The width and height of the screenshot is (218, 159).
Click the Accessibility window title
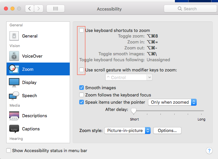coord(109,9)
